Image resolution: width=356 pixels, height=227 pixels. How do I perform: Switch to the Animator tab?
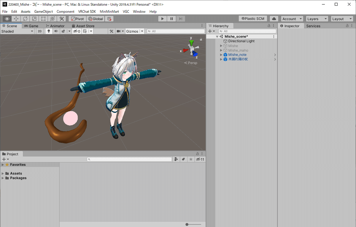click(55, 26)
